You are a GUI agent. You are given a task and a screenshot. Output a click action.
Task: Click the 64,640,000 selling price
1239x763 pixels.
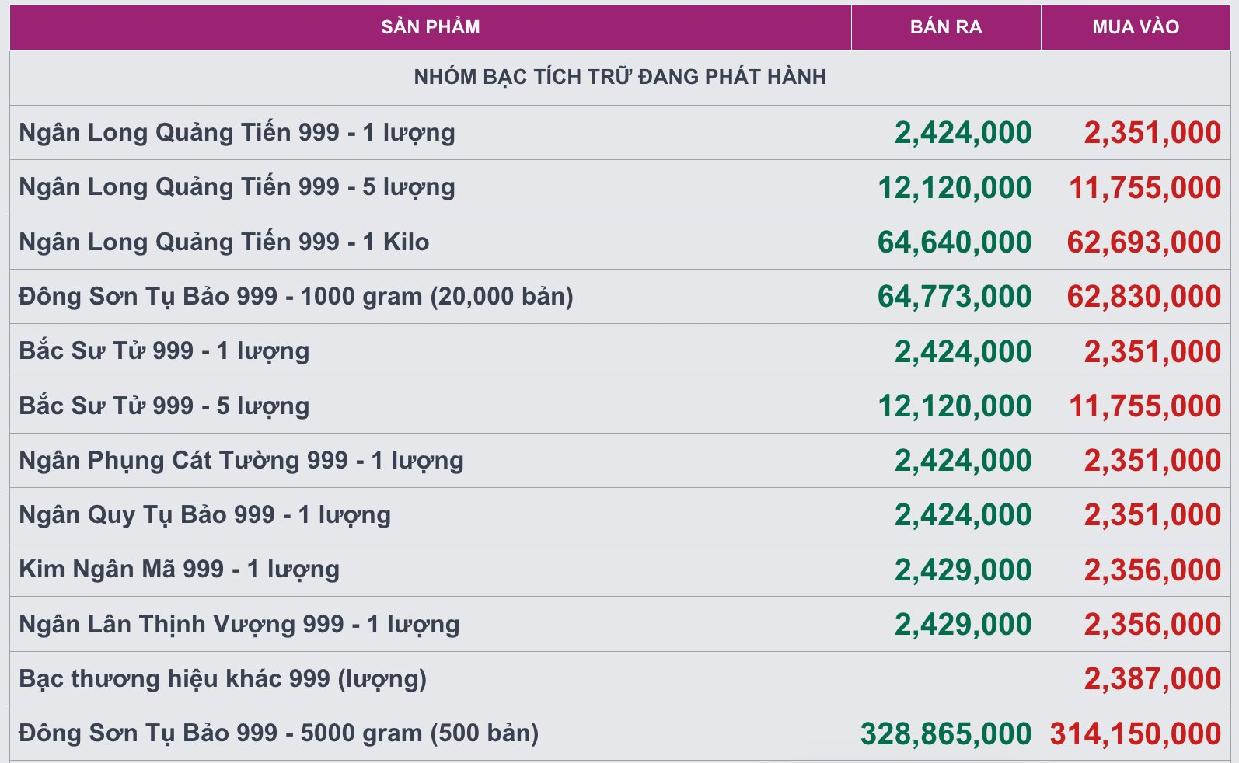[x=955, y=242]
